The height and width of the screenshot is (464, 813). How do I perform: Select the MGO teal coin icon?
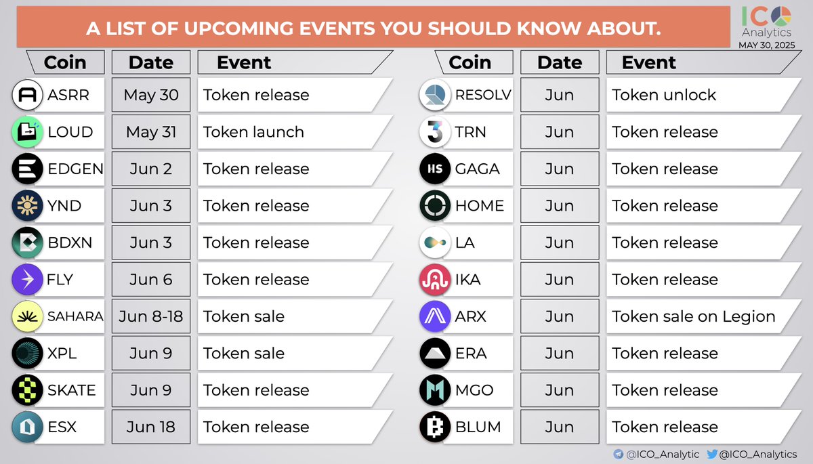pos(435,390)
